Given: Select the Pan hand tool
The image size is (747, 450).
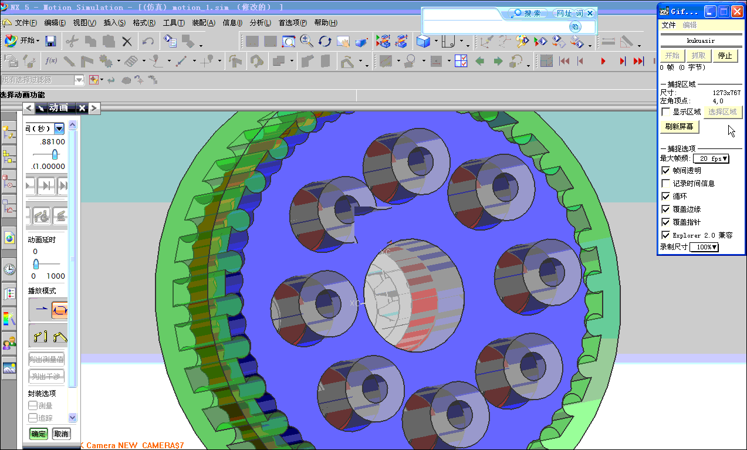Looking at the screenshot, I should click(x=343, y=41).
